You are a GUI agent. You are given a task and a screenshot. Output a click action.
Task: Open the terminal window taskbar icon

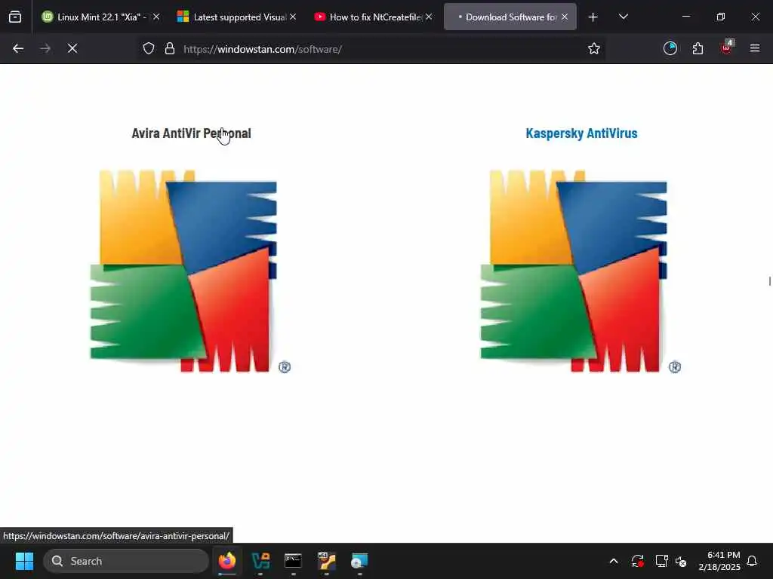(294, 561)
